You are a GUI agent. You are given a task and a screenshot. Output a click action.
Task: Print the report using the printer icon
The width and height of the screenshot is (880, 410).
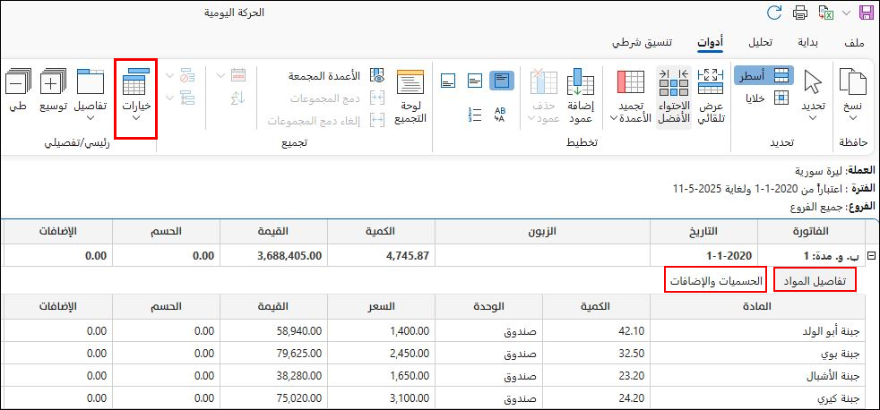coord(799,13)
